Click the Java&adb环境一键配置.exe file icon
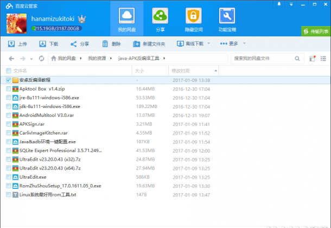Viewport: 331px width, 228px height. (15, 142)
